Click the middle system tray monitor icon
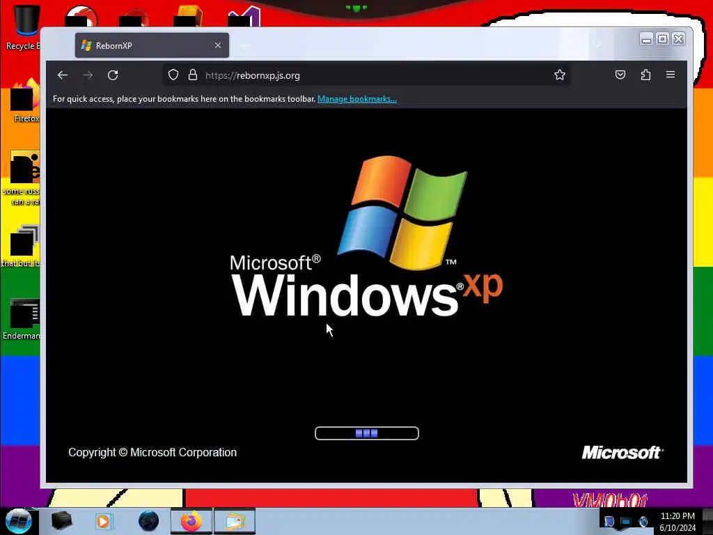Viewport: 713px width, 535px height. click(x=626, y=521)
